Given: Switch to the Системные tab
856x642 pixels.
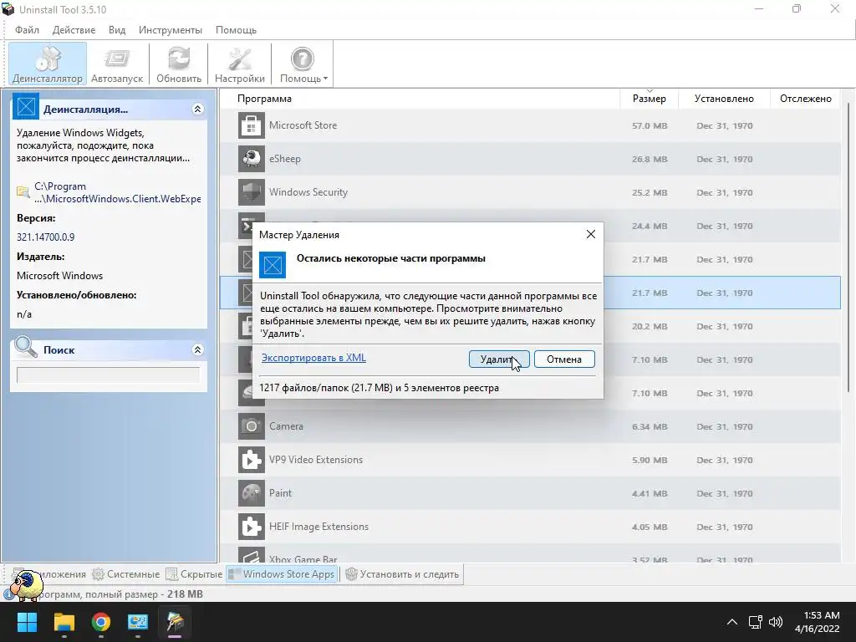Looking at the screenshot, I should 126,574.
